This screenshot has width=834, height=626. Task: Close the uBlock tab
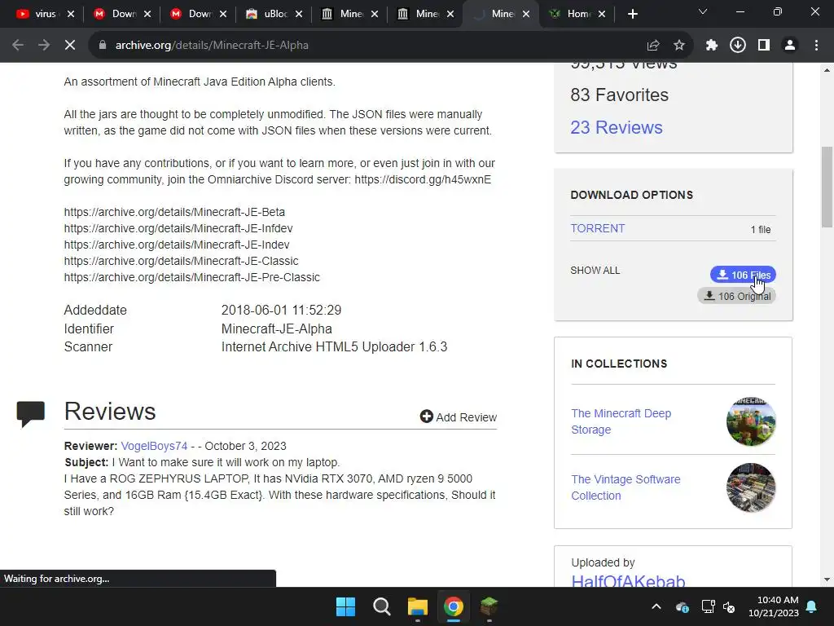click(x=299, y=14)
